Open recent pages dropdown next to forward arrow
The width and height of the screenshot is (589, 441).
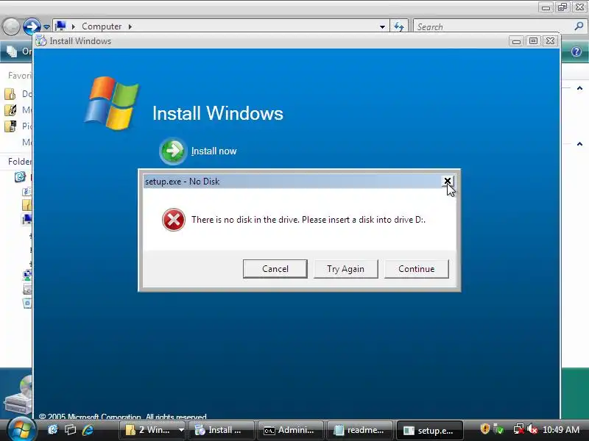point(46,27)
